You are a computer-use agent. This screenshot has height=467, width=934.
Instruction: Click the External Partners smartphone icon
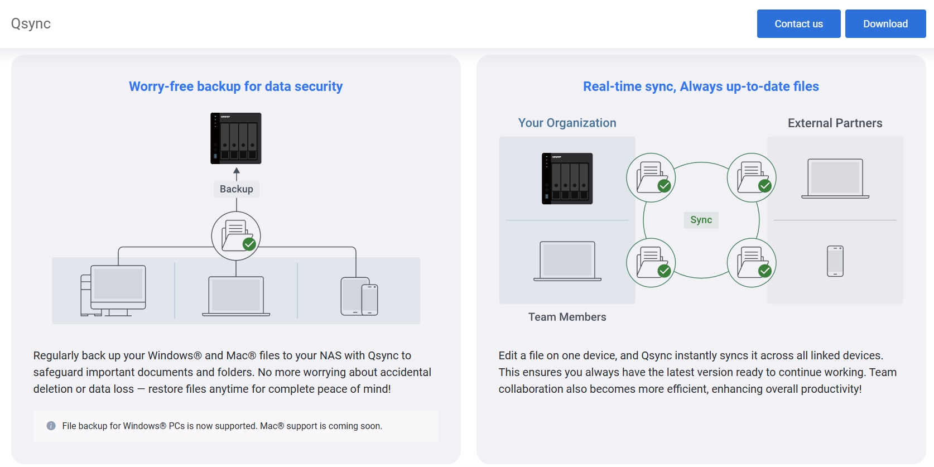tap(835, 261)
